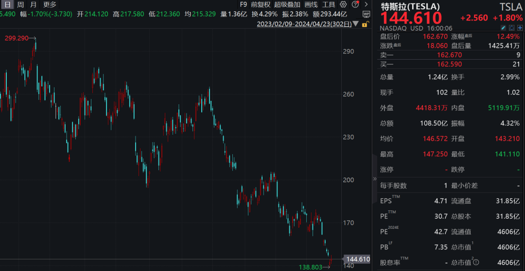525x271 pixels.
Task: Click the 盘后量 value 1425.41万
Action: pos(505,46)
